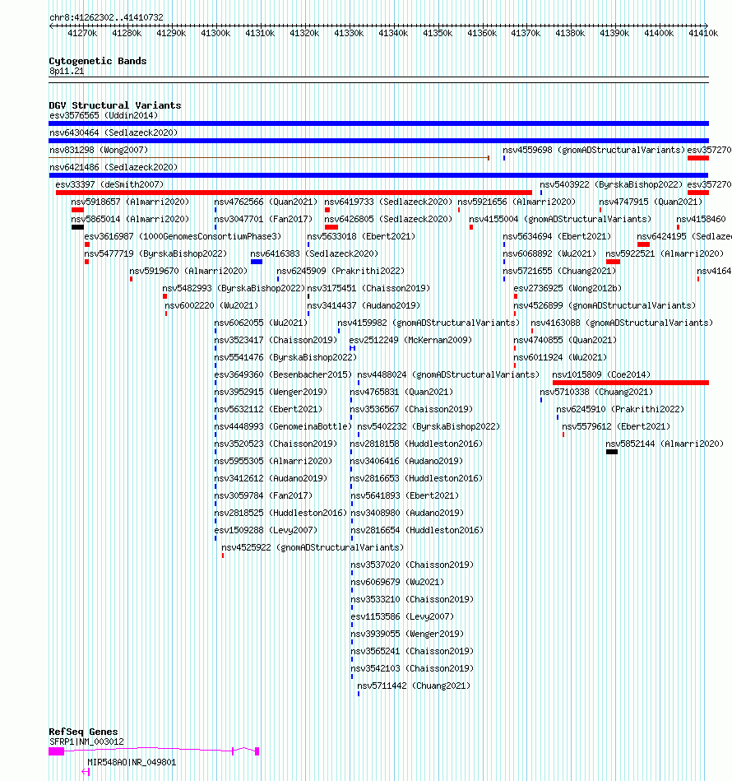The height and width of the screenshot is (781, 732).
Task: Open esv2512249 (McKernan2009) variant
Action: coord(410,340)
